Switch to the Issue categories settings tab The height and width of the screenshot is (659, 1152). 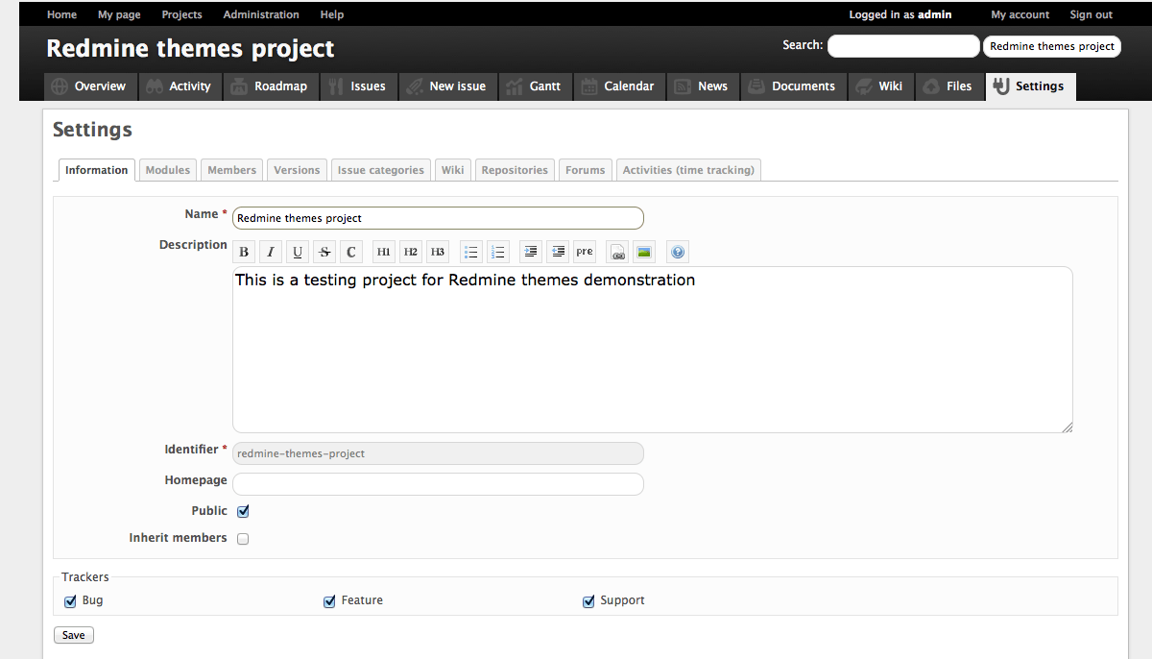pos(381,170)
